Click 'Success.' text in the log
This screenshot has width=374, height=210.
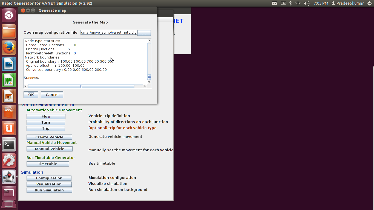click(31, 78)
